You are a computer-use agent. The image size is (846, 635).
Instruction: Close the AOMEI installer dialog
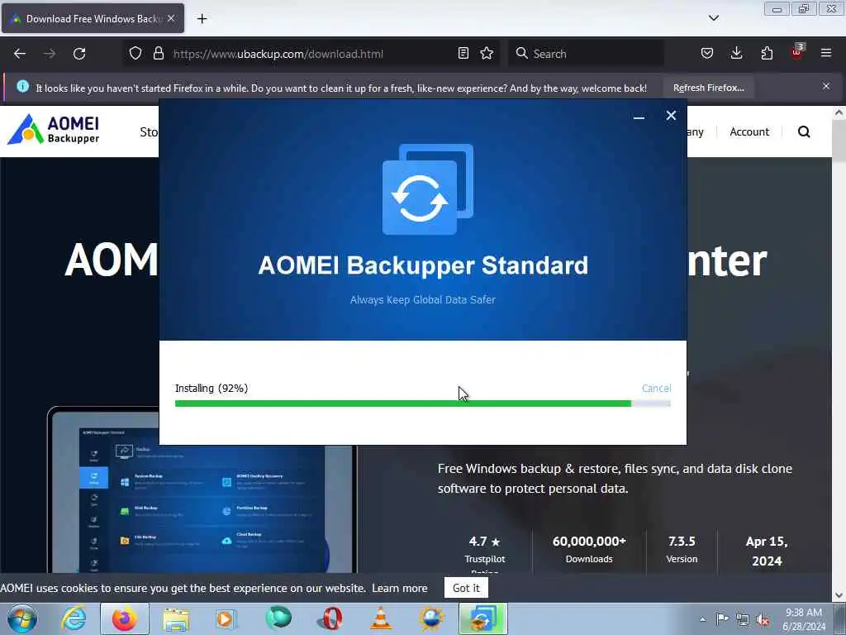[x=671, y=116]
